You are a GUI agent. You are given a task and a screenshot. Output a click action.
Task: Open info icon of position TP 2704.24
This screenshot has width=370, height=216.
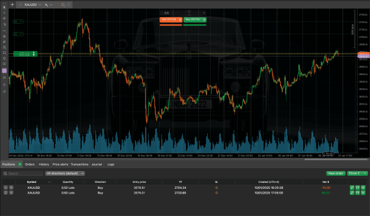6,188
